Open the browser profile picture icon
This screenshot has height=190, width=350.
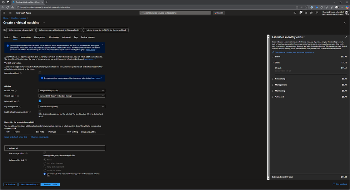[x=337, y=7]
